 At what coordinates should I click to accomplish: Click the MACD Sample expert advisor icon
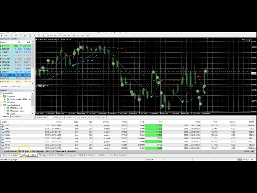(8, 108)
